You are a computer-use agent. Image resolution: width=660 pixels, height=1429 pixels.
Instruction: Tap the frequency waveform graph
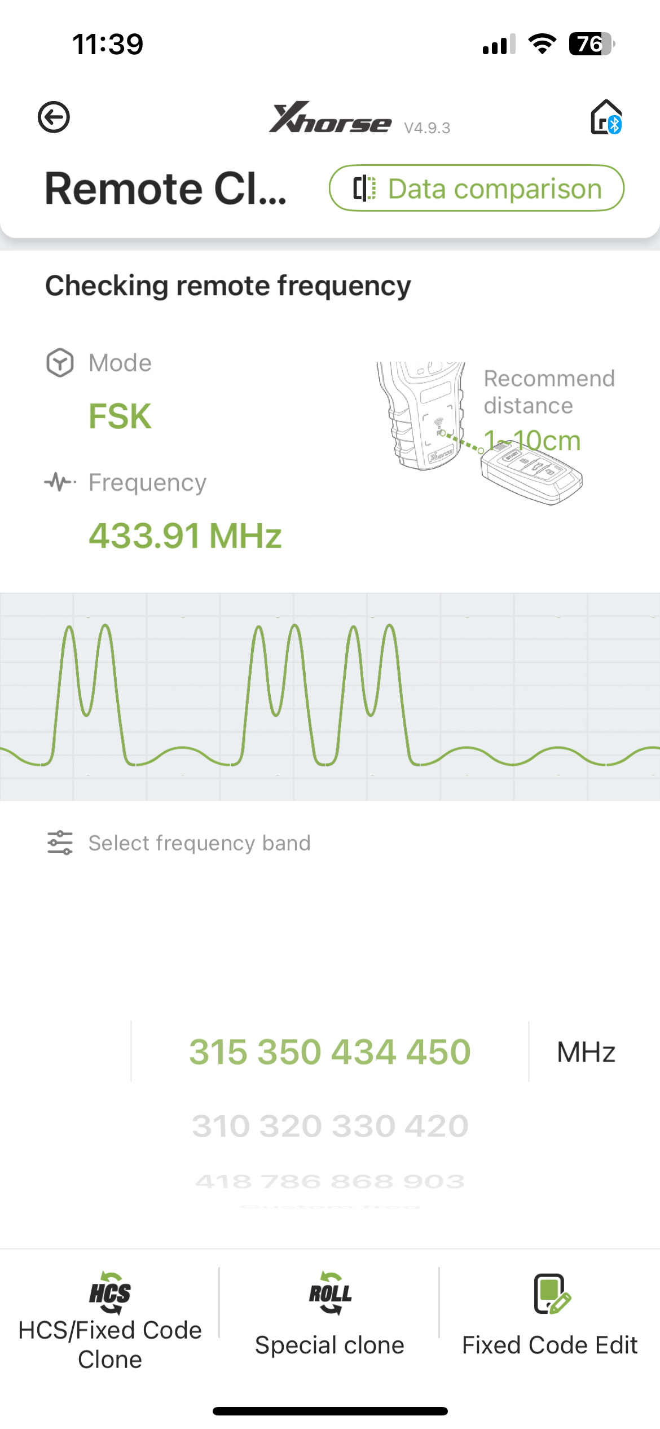(330, 696)
